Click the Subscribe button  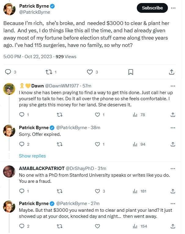[x=152, y=8]
